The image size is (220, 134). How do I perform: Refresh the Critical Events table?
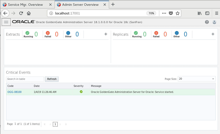52,79
